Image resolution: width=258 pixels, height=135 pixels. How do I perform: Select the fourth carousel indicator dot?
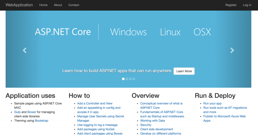tap(134, 79)
